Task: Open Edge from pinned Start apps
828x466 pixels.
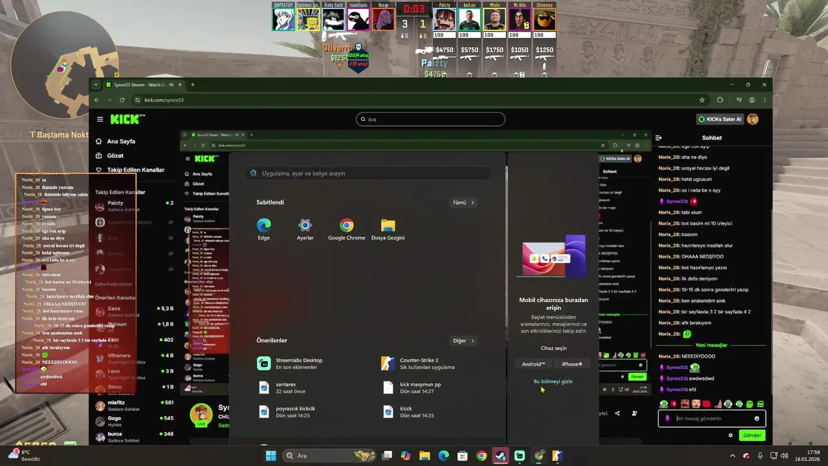Action: pyautogui.click(x=264, y=230)
